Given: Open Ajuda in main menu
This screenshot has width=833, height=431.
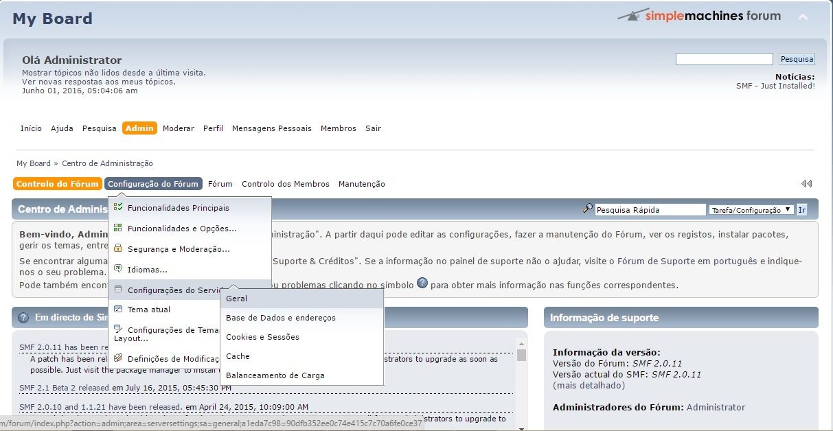Looking at the screenshot, I should 62,128.
